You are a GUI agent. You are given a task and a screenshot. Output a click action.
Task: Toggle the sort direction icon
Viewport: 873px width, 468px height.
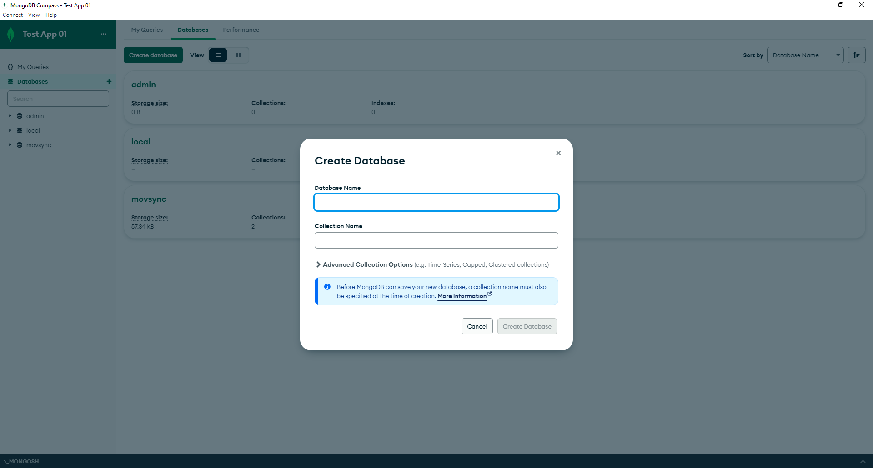[857, 55]
